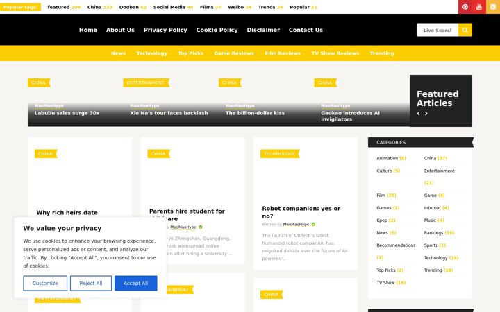This screenshot has width=500, height=312.
Task: Open Disclaimer page
Action: (x=263, y=30)
